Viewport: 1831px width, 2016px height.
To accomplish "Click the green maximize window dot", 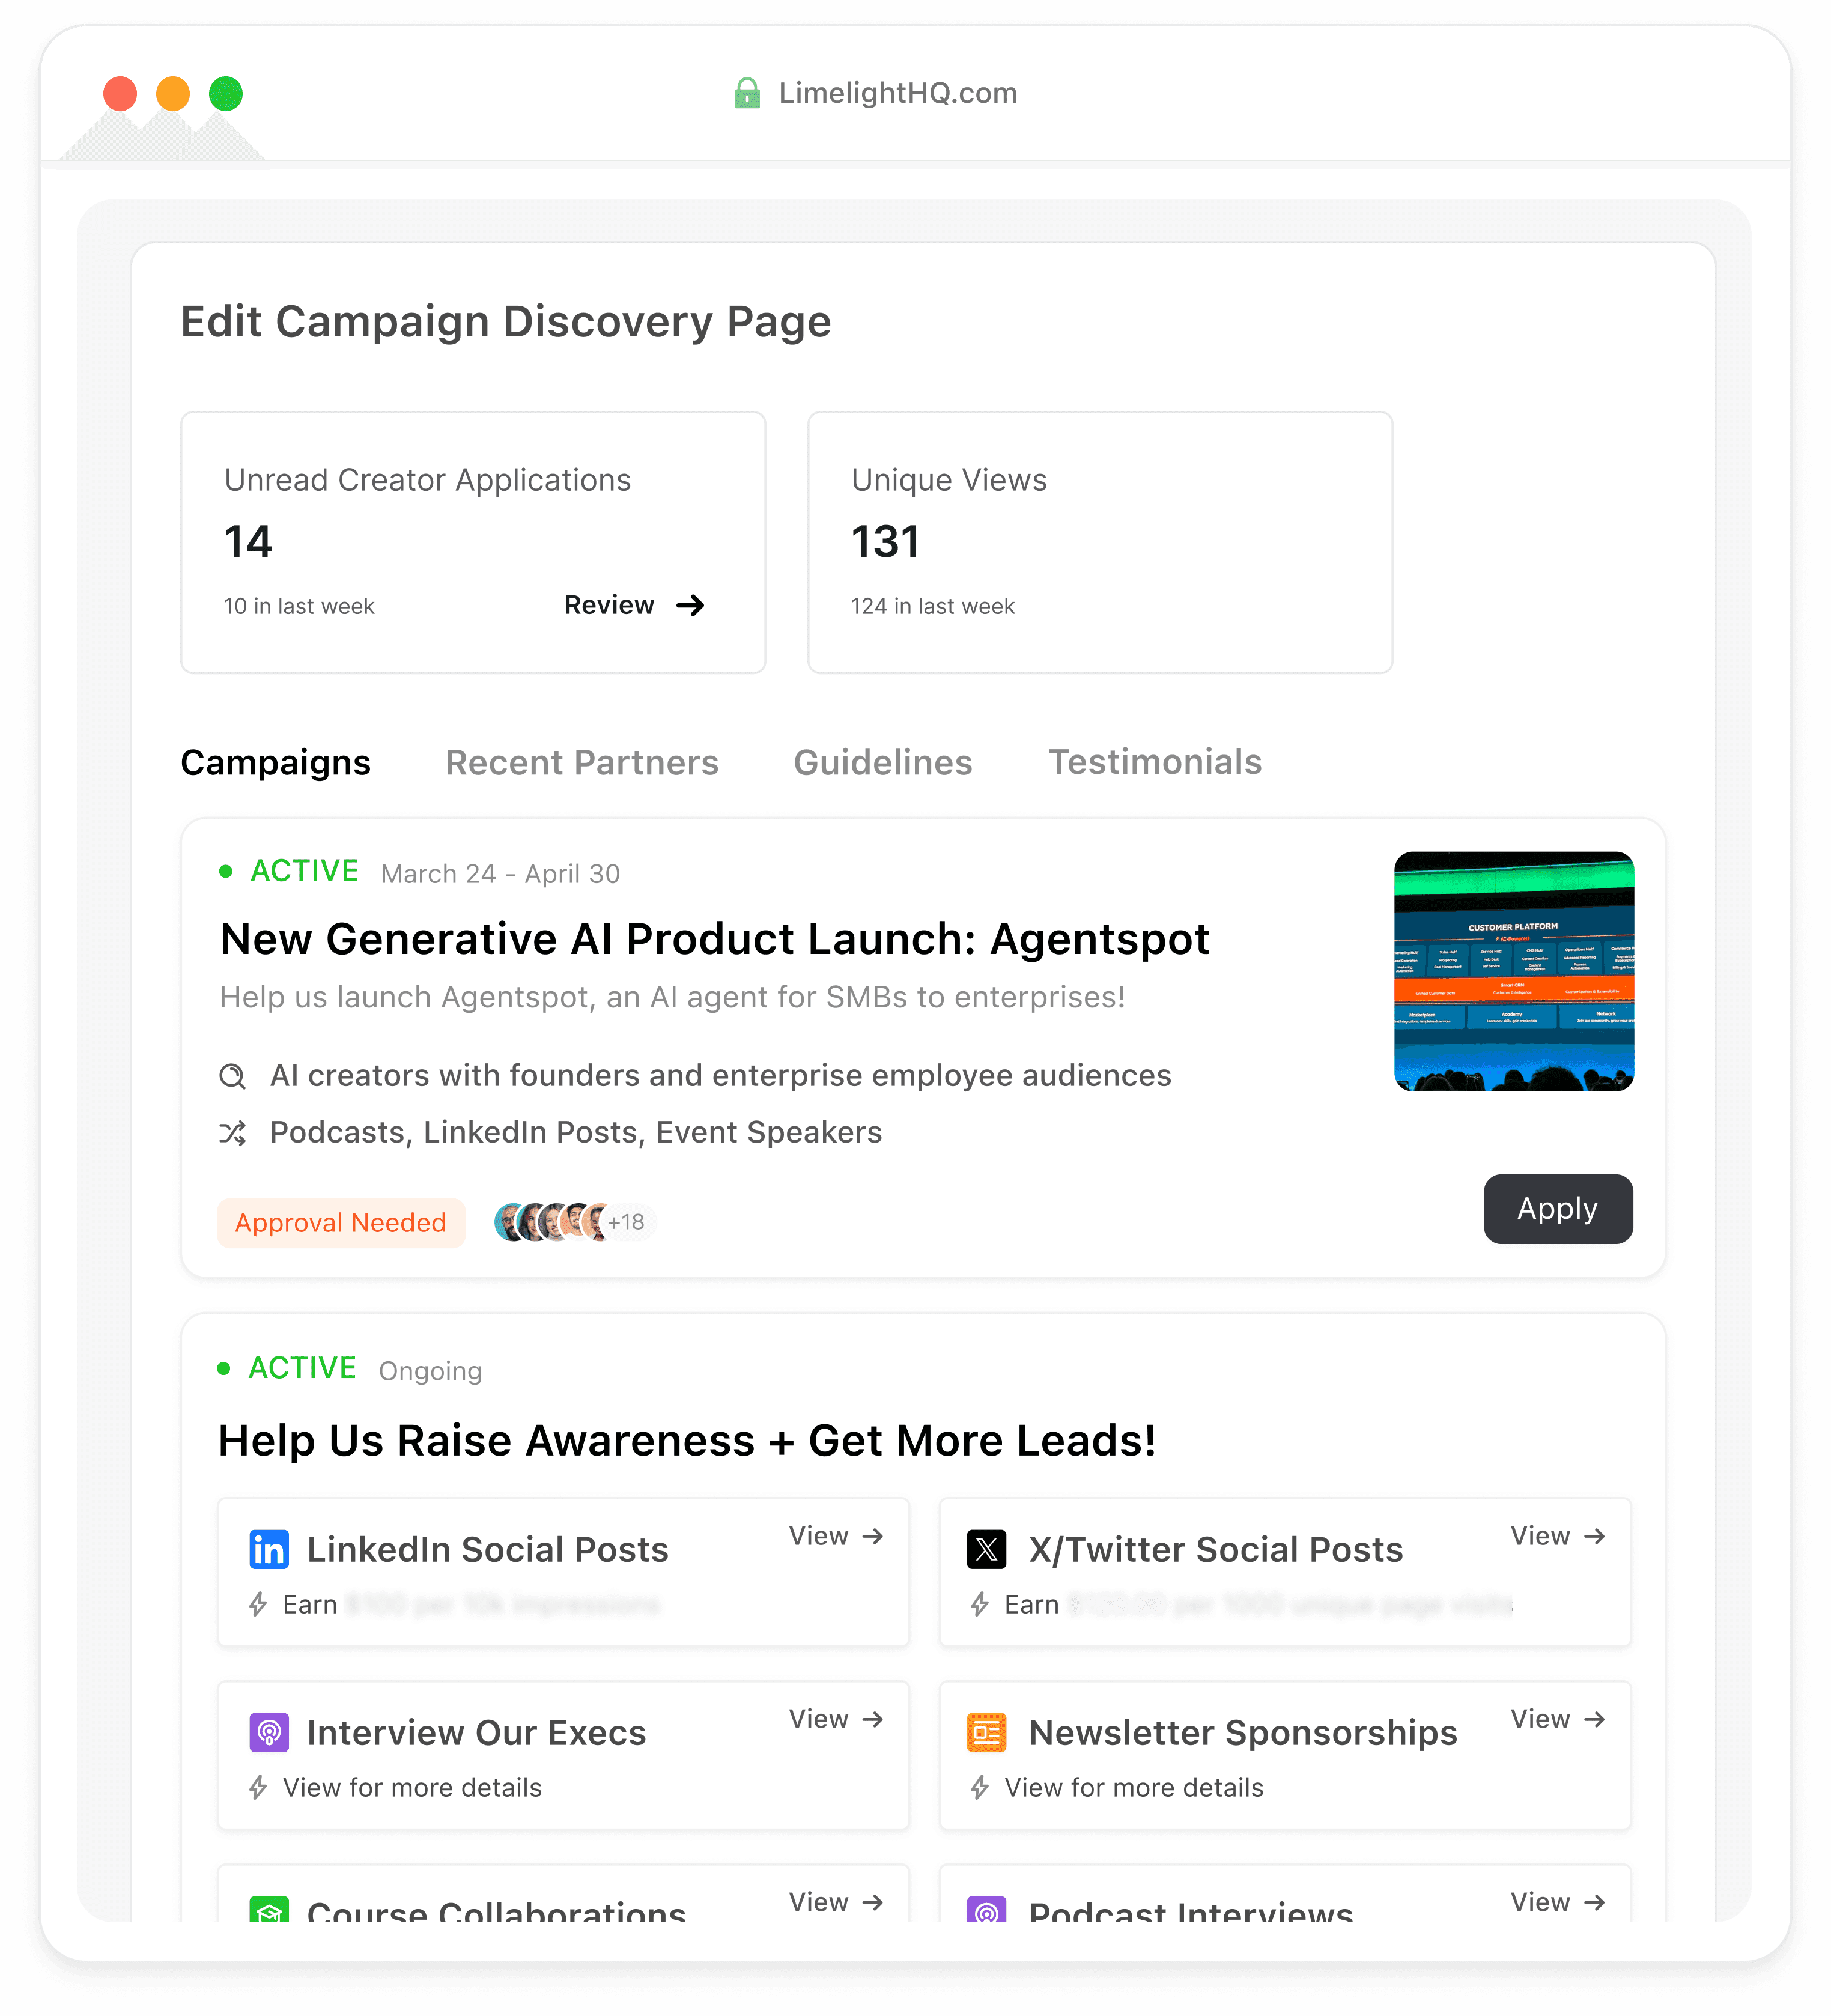I will [226, 94].
